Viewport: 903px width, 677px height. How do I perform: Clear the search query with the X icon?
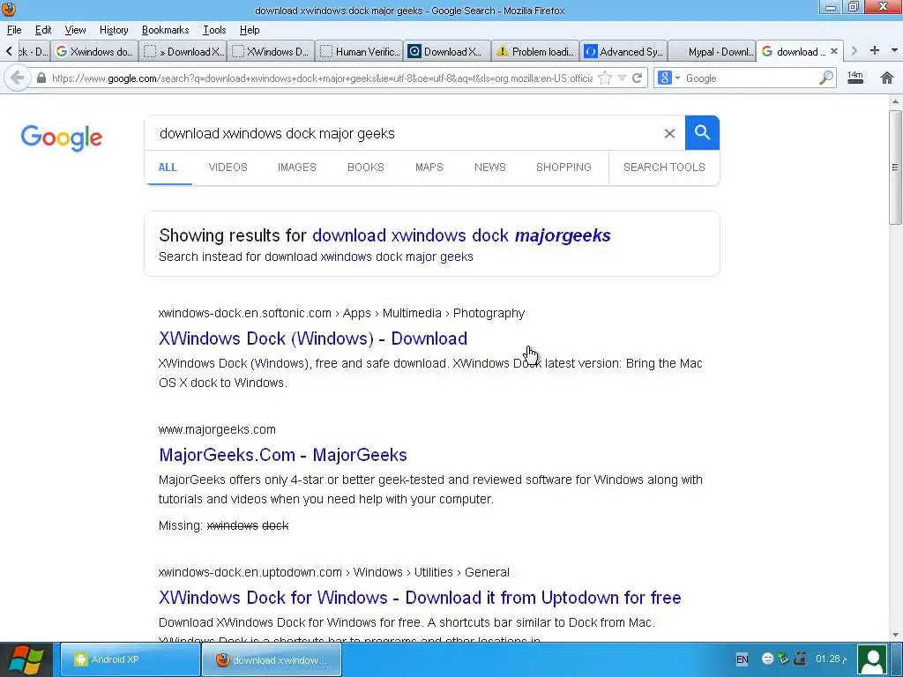pos(669,134)
